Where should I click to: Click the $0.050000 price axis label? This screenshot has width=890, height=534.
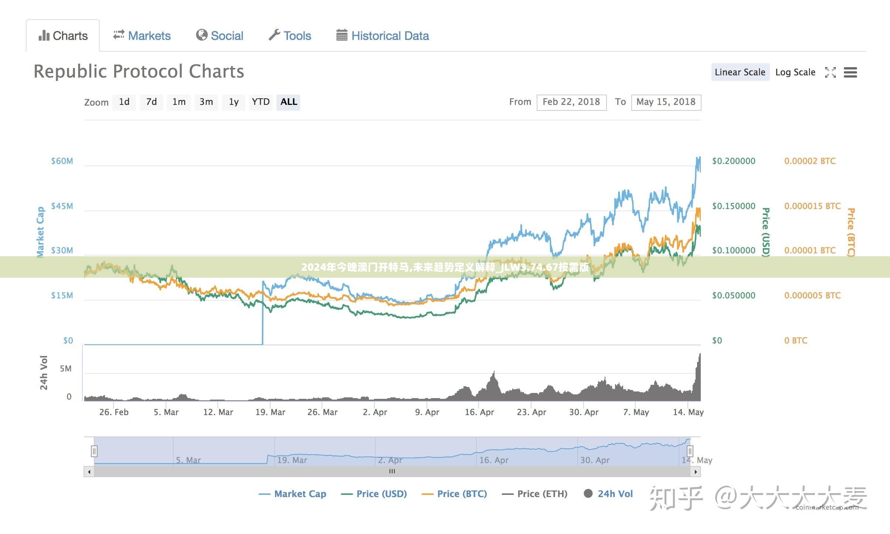click(x=734, y=295)
